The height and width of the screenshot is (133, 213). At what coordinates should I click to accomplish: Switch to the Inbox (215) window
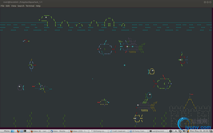click(x=79, y=131)
